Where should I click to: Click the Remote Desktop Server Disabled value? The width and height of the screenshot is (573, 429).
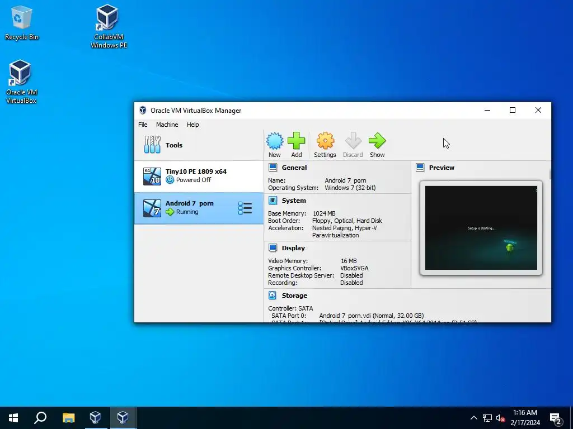coord(351,275)
